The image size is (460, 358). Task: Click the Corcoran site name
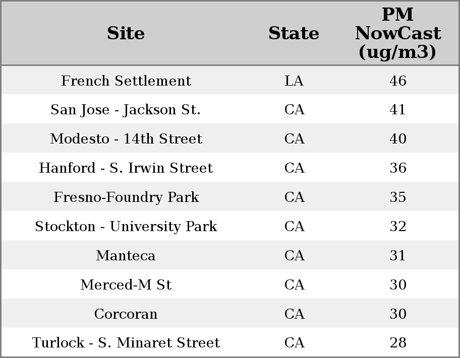pyautogui.click(x=126, y=314)
